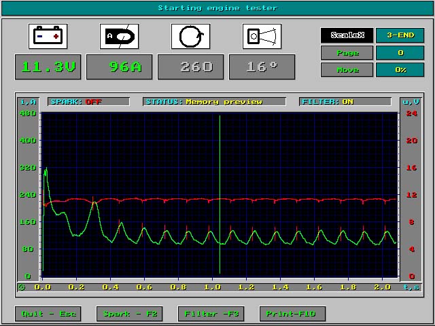The height and width of the screenshot is (326, 435).
Task: Click the timing strobe light icon
Action: pyautogui.click(x=262, y=36)
